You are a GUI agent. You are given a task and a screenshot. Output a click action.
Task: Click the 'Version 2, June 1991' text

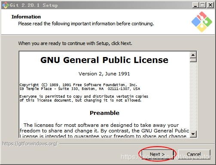[x=104, y=74]
